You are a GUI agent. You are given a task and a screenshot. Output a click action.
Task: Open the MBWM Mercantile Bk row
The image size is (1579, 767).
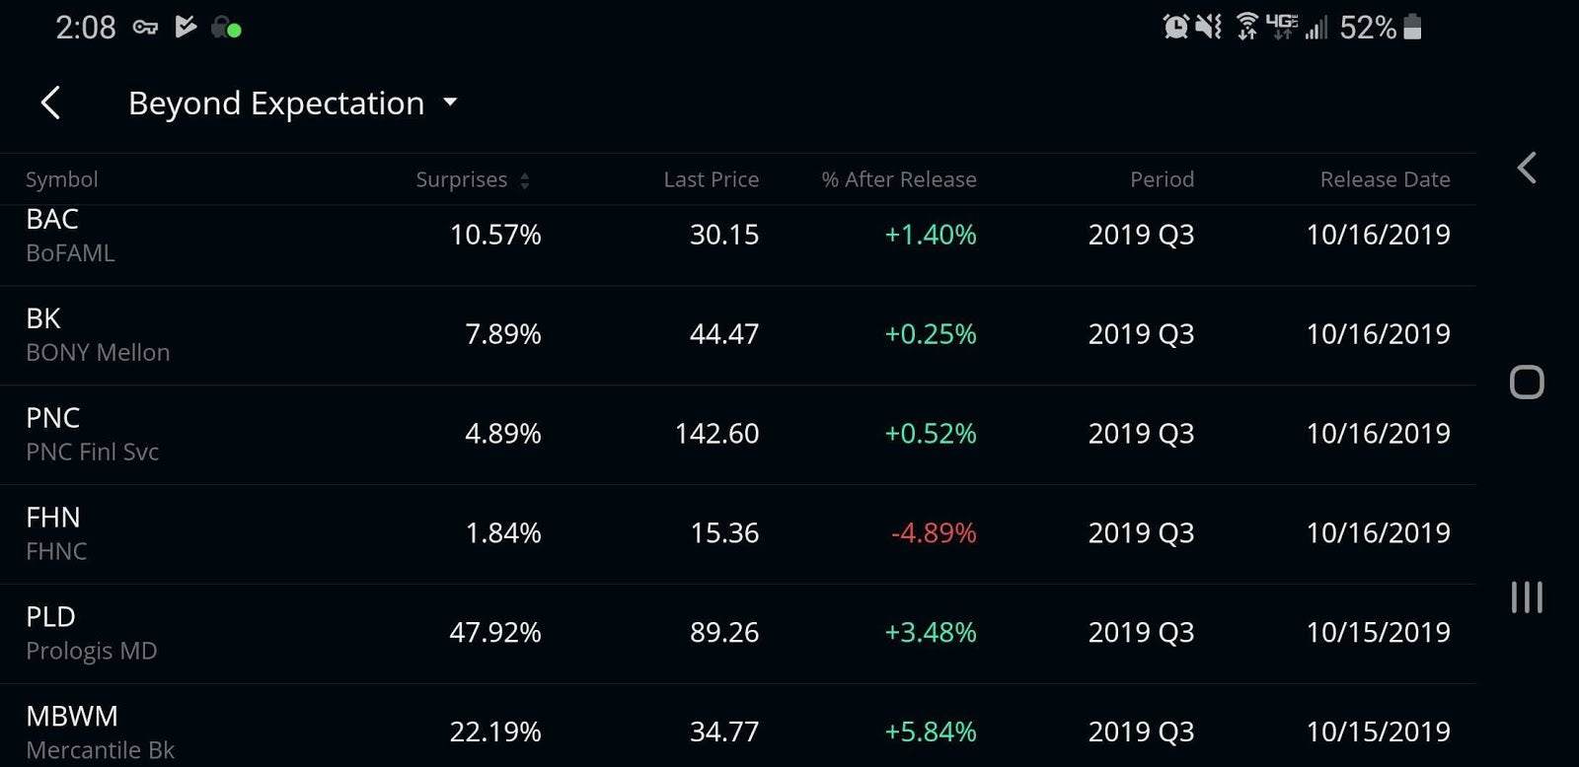pos(738,726)
